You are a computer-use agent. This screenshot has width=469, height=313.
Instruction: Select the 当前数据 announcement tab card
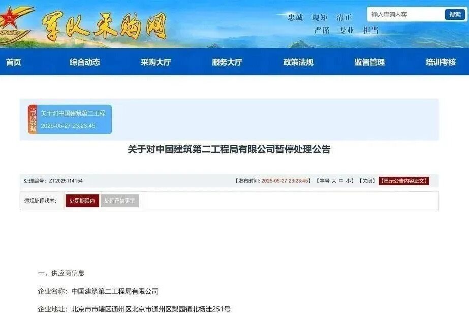(x=70, y=120)
